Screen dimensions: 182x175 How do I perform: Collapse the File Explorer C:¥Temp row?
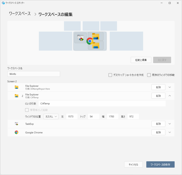pos(170,96)
